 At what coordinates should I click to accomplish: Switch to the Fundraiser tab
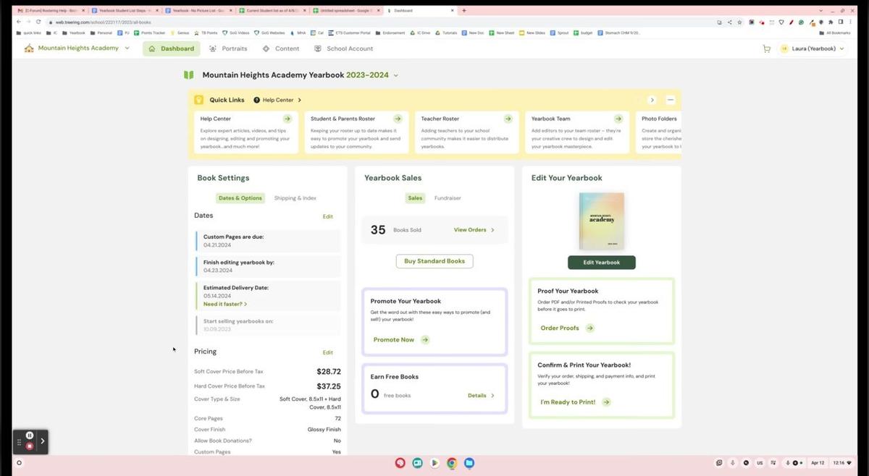pyautogui.click(x=448, y=198)
